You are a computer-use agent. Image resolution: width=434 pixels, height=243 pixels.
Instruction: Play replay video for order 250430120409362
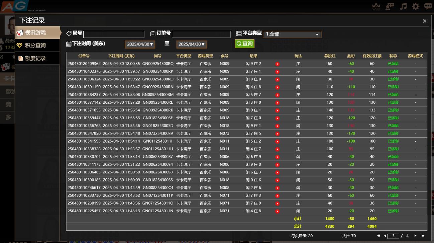(277, 64)
